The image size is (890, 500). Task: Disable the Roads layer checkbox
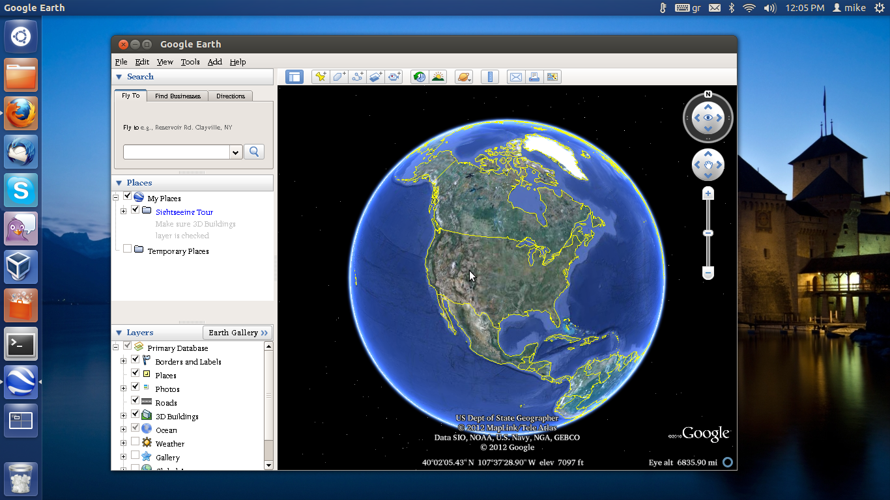pyautogui.click(x=135, y=401)
